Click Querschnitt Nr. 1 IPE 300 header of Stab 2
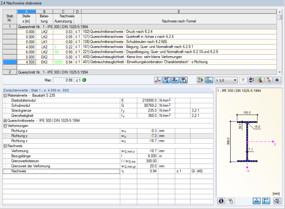The image size is (285, 209). tap(147, 72)
